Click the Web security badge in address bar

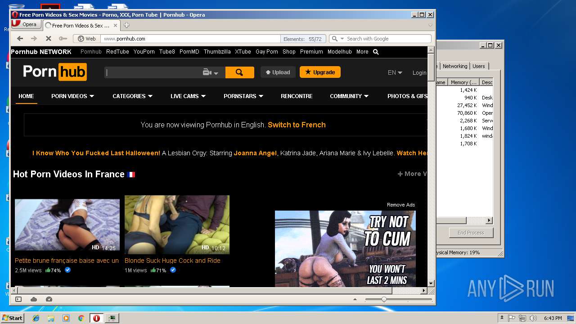pos(87,39)
